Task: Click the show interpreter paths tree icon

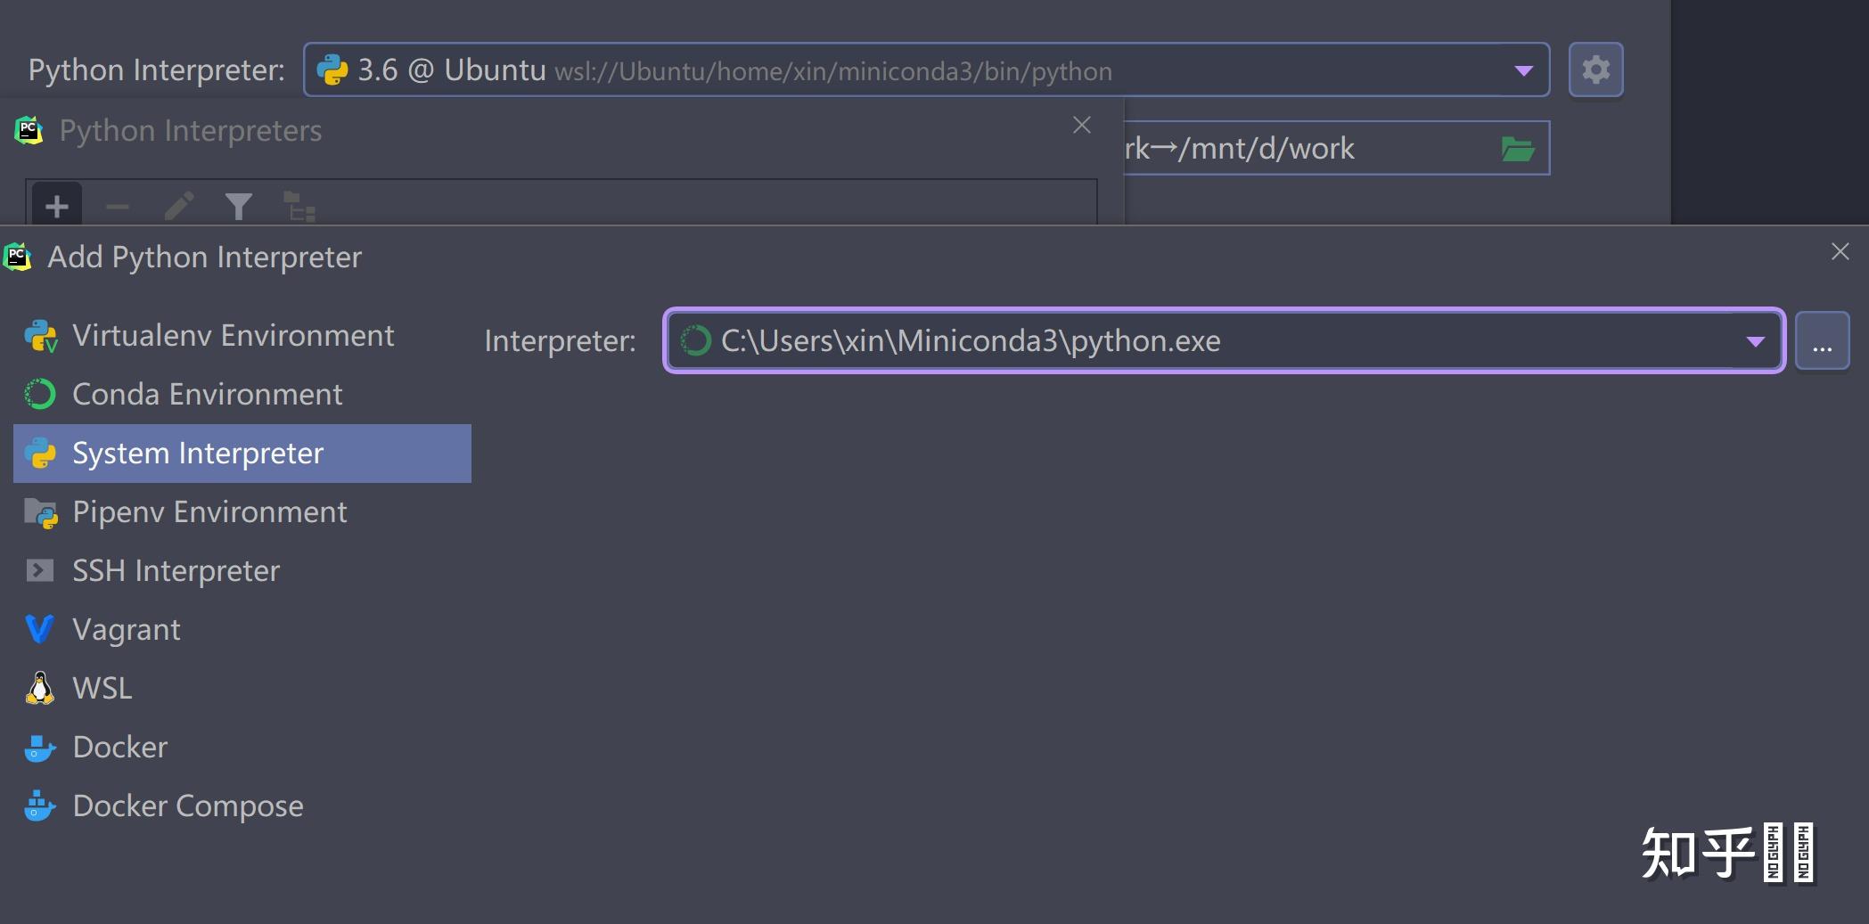Action: [299, 207]
